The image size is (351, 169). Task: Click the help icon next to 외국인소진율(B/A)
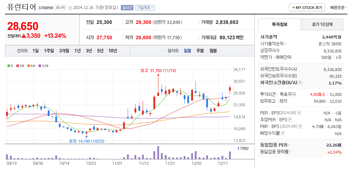coord(300,83)
